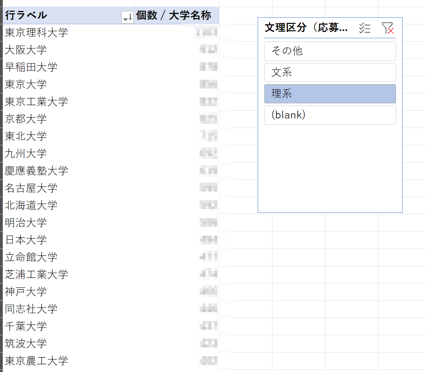The height and width of the screenshot is (372, 425).
Task: Select the (blank) slicer item
Action: tap(330, 115)
